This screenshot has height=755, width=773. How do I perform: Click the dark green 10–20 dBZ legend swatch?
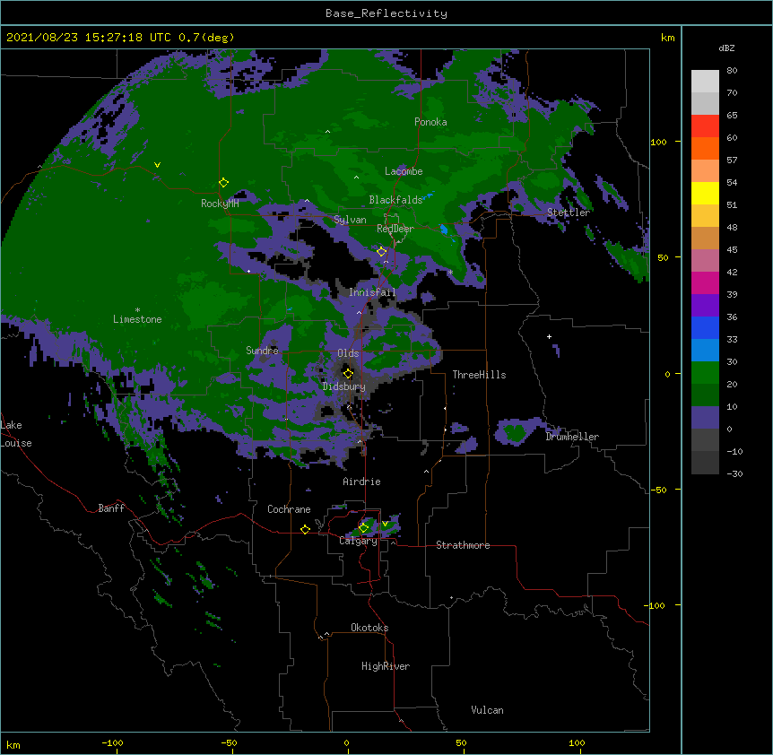pos(705,395)
